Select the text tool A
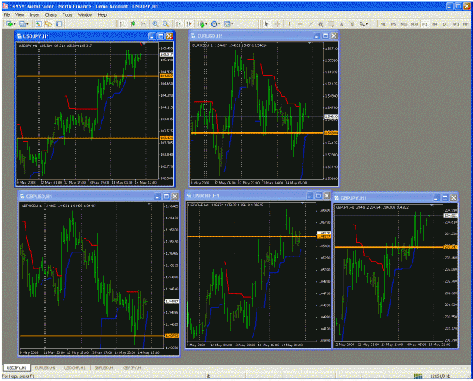Screen dimensions: 473x381 tap(341, 24)
